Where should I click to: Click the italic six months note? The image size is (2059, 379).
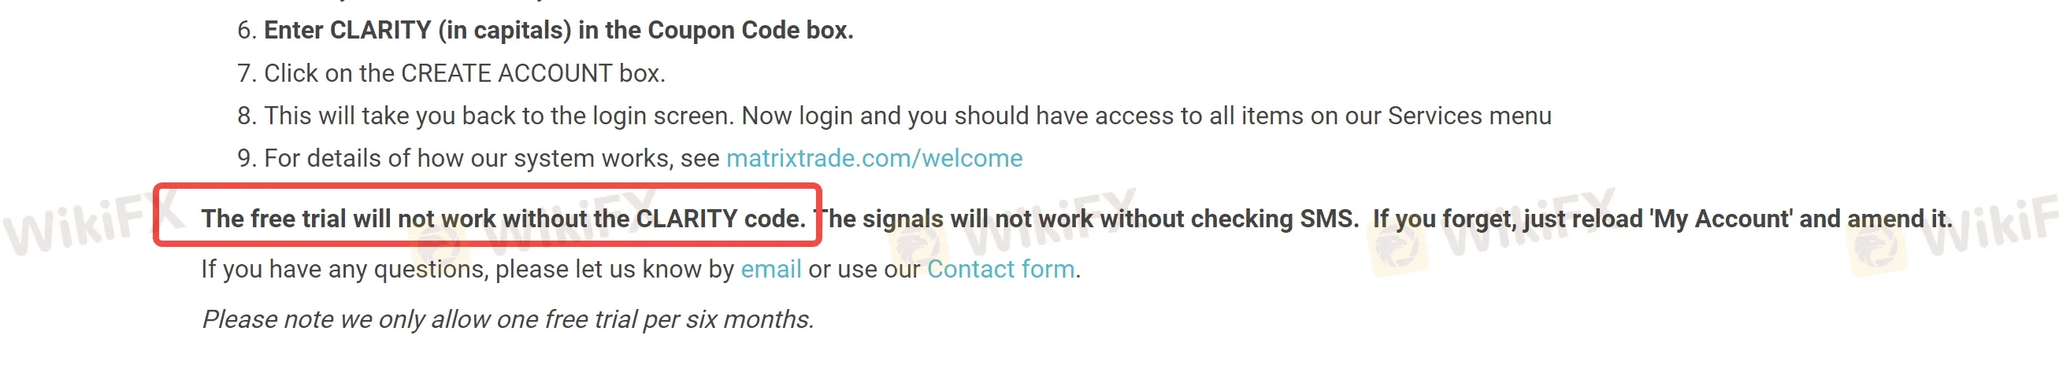pos(507,319)
